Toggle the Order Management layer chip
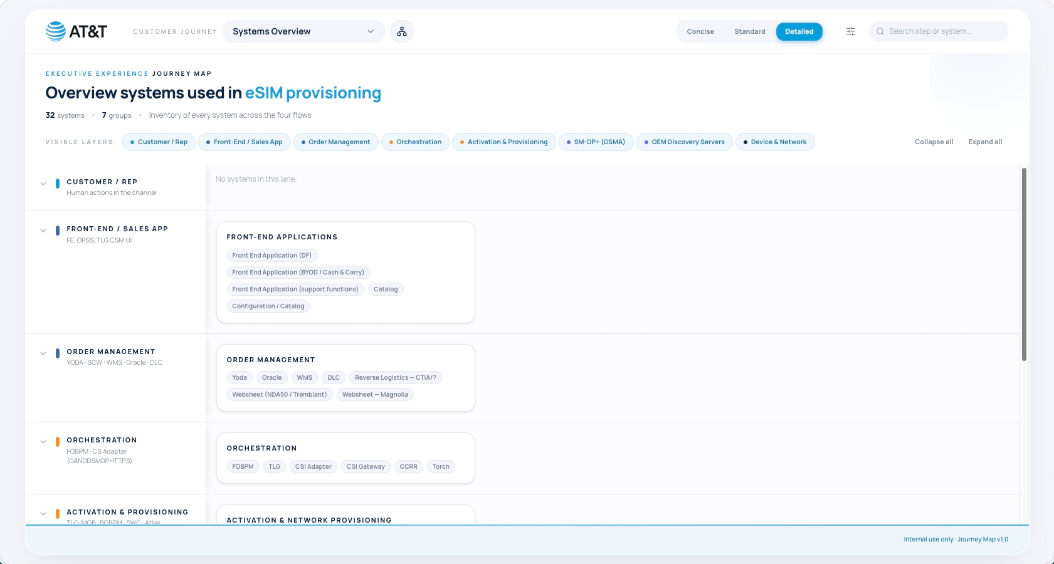The width and height of the screenshot is (1054, 564). click(336, 142)
